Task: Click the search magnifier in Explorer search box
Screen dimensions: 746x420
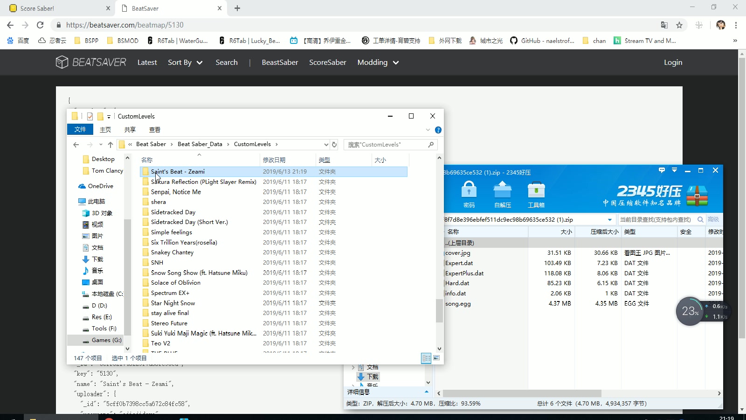Action: 431,145
